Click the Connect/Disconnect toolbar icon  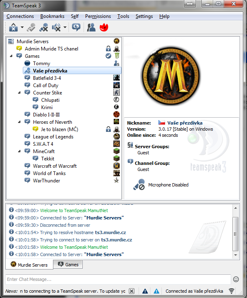click(x=13, y=27)
